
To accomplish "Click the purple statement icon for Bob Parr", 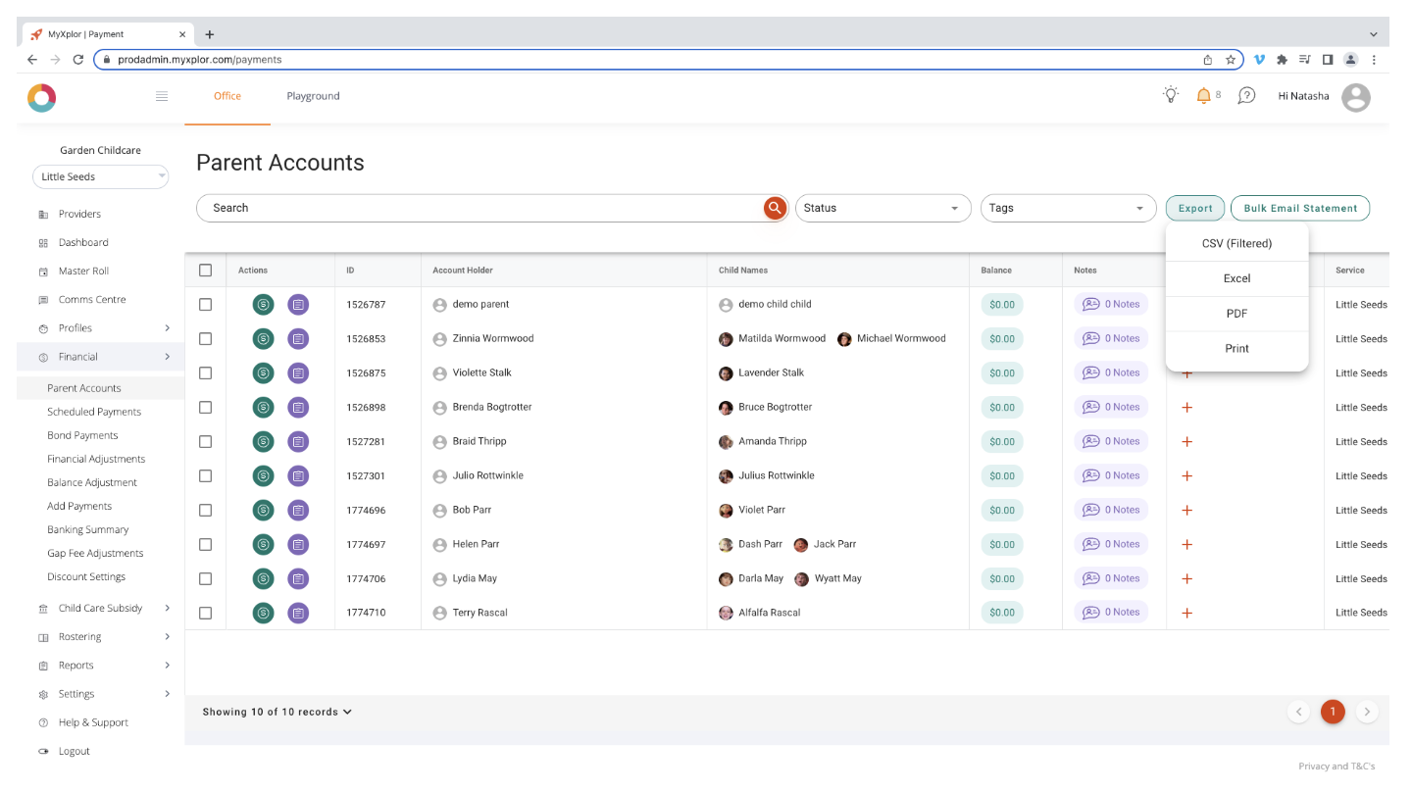I will (x=298, y=510).
